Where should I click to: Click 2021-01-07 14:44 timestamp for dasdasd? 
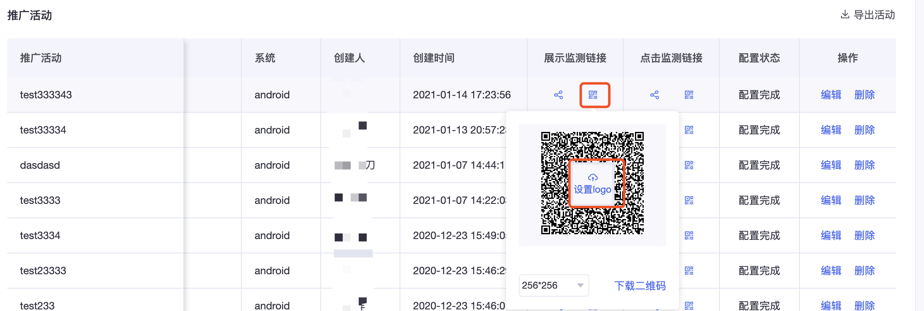point(459,165)
